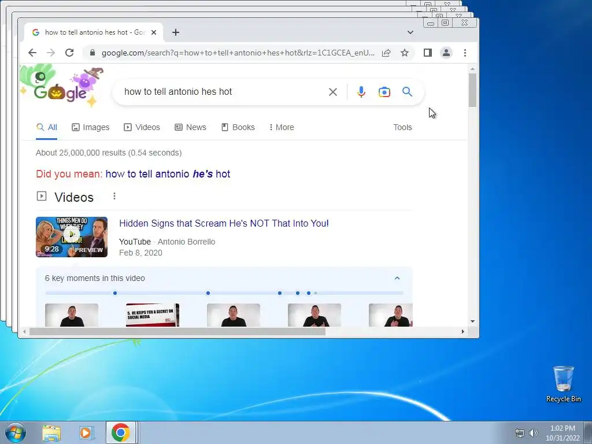Open Chrome side panel
Image resolution: width=592 pixels, height=444 pixels.
tap(427, 53)
